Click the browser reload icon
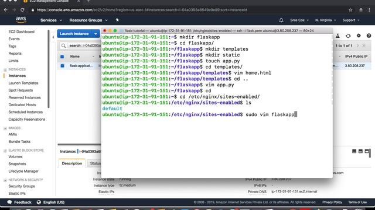The image size is (375, 210). point(22,10)
